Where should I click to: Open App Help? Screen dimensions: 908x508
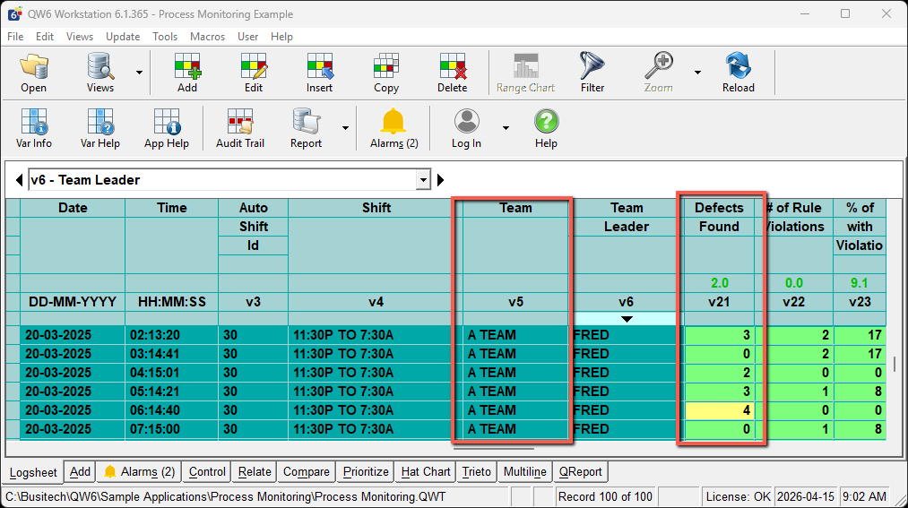[x=167, y=128]
